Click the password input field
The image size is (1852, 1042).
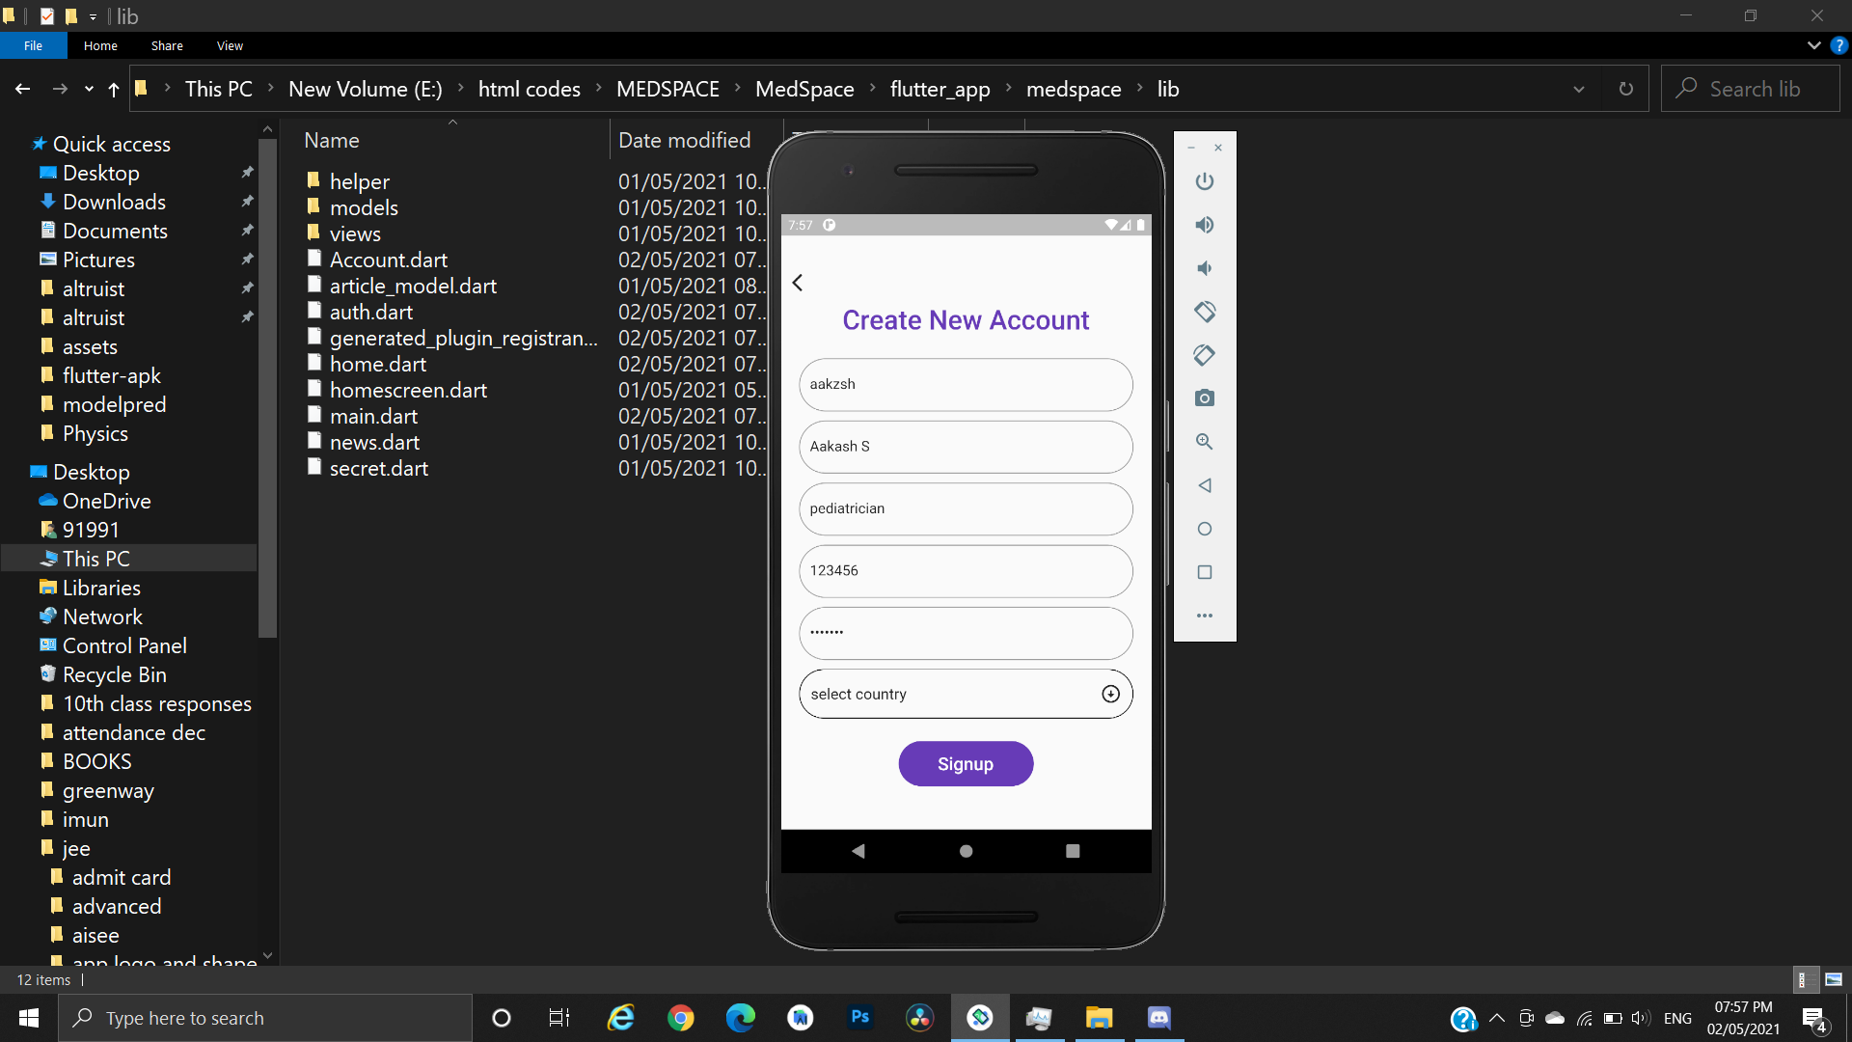click(x=966, y=632)
